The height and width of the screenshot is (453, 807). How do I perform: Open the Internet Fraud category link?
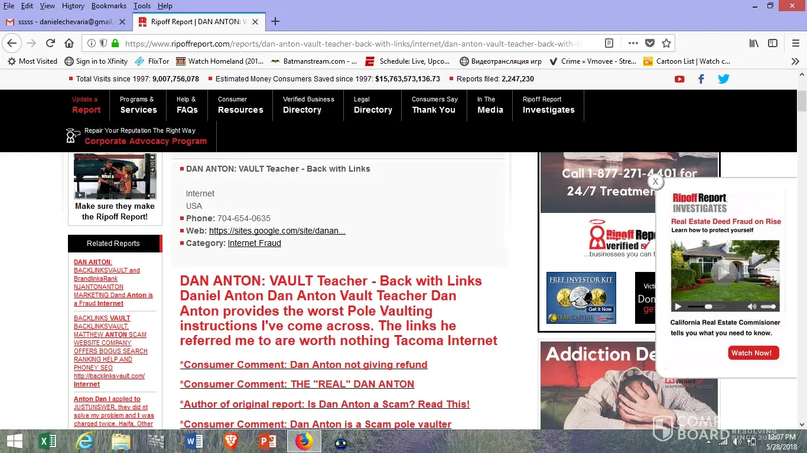click(x=254, y=243)
